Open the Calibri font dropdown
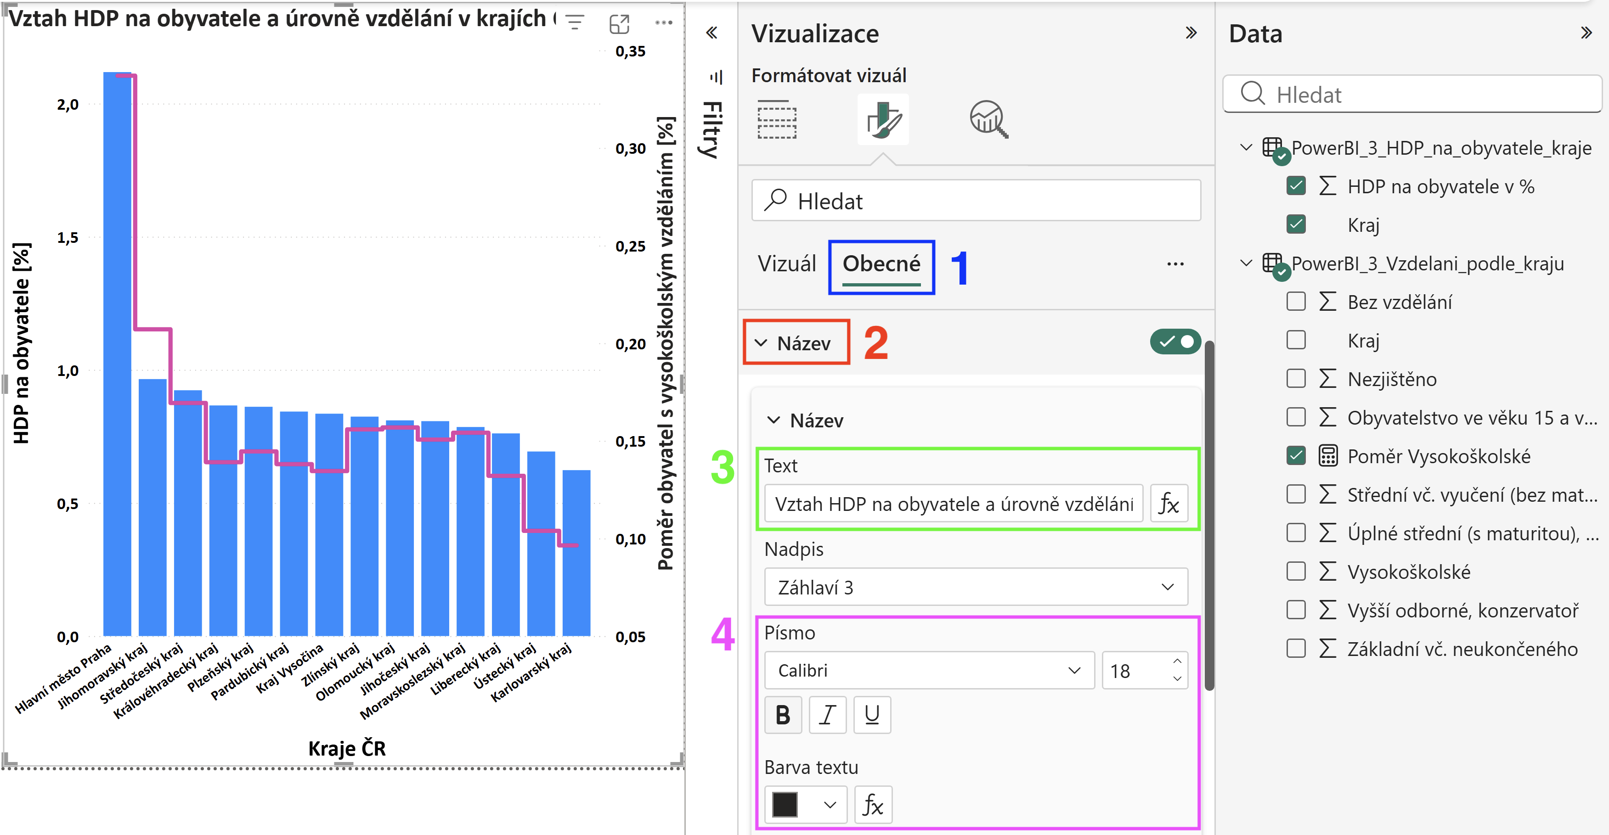The width and height of the screenshot is (1609, 835). [929, 670]
